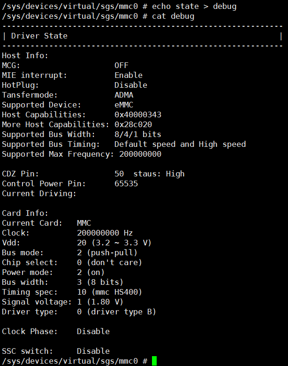
Task: Click the More Host Capabilities value 0x28c020
Action: point(133,124)
